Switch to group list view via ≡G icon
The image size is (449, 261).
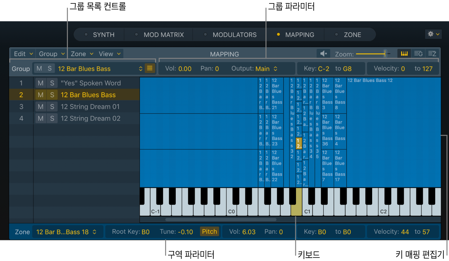[418, 53]
